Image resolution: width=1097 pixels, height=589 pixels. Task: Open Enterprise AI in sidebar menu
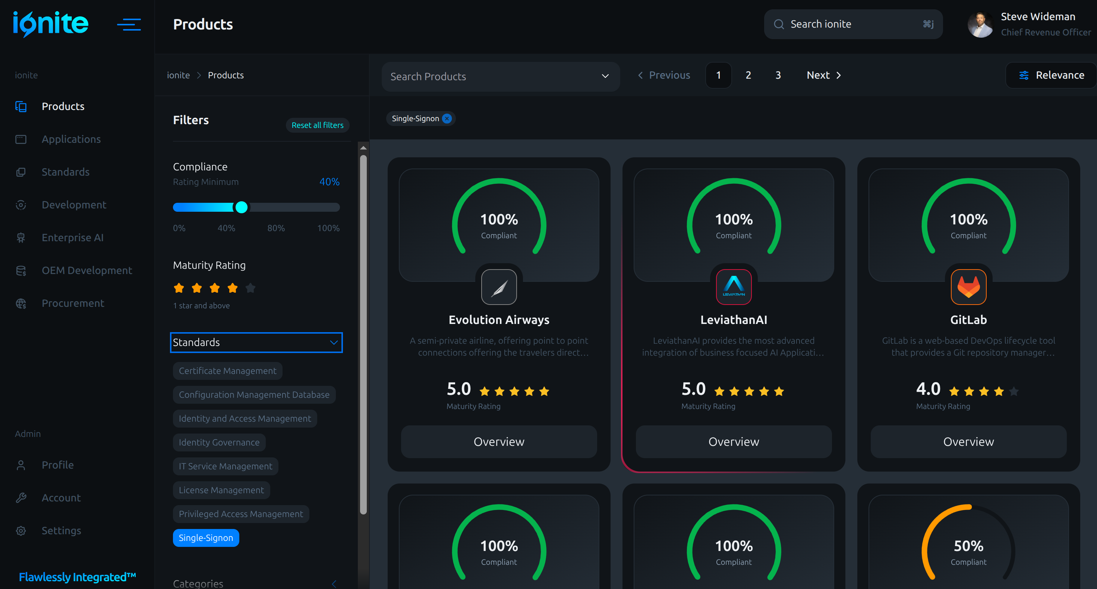(x=73, y=237)
